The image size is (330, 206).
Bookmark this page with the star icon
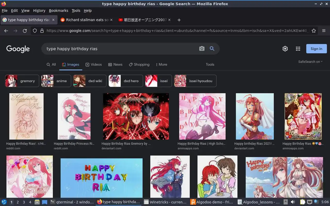pyautogui.click(x=314, y=31)
